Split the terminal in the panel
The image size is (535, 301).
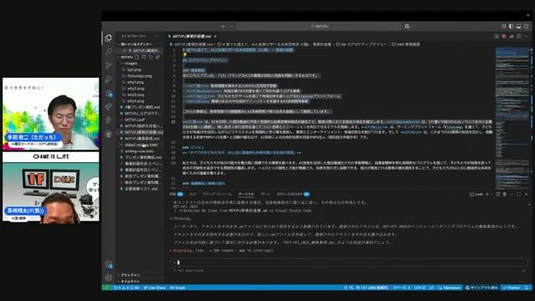click(x=498, y=194)
